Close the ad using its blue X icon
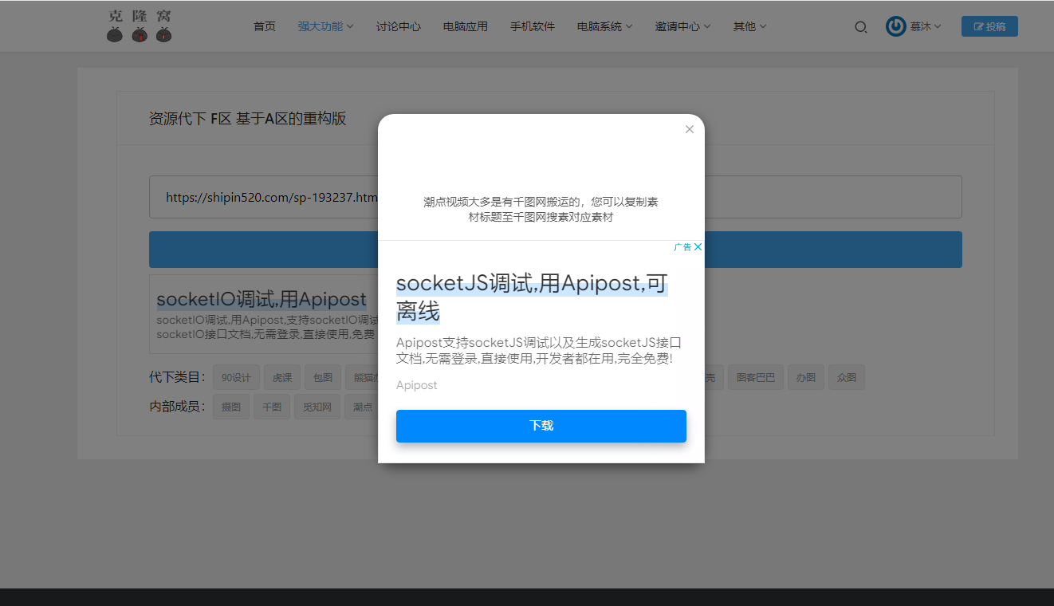Viewport: 1054px width, 606px height. (x=698, y=247)
